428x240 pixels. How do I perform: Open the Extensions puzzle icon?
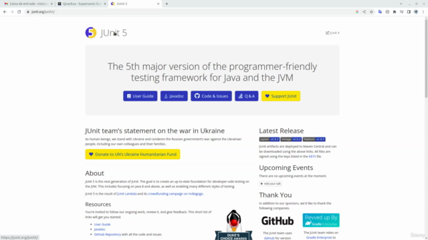pos(395,12)
